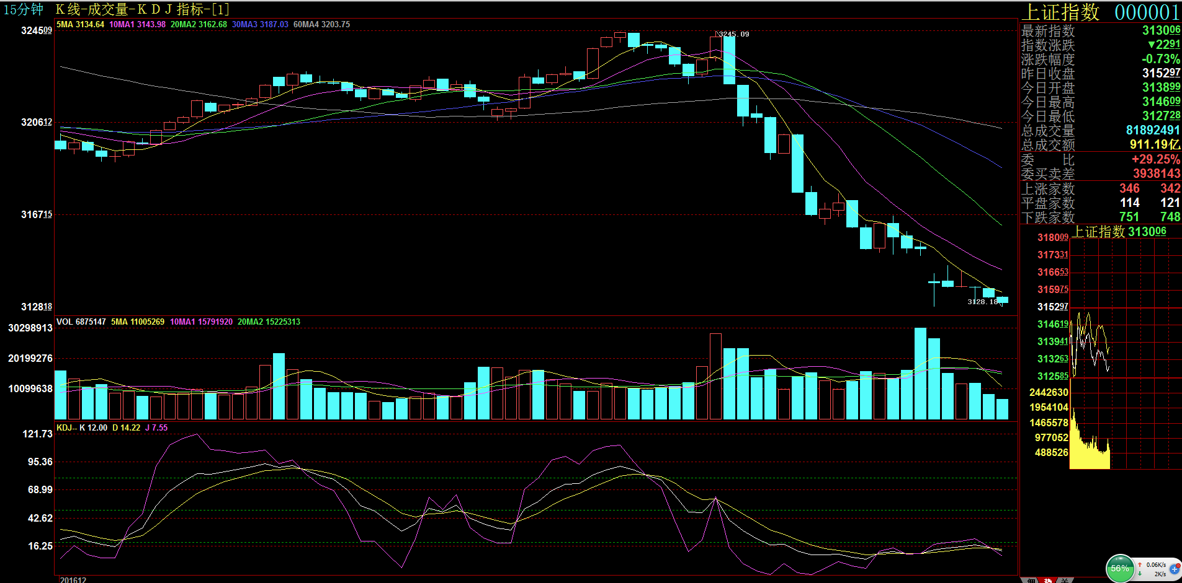Click the intraday mini price line chart
The width and height of the screenshot is (1182, 583).
pos(1090,344)
